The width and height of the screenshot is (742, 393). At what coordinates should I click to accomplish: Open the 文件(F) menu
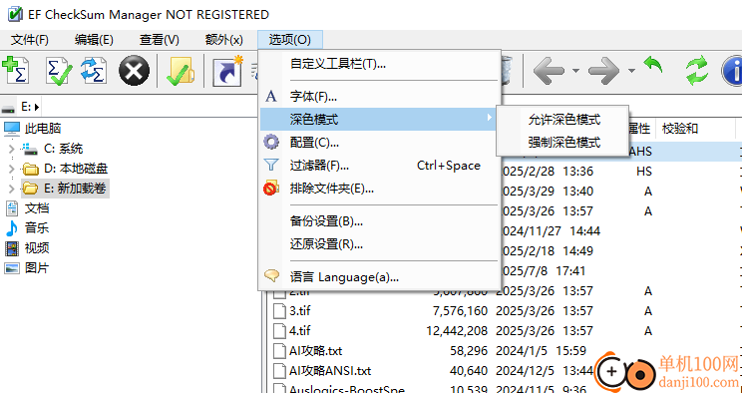coord(30,40)
